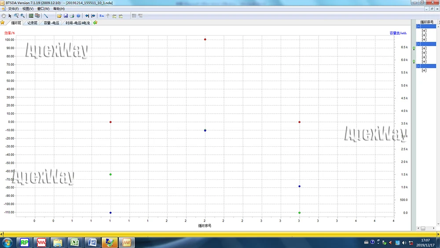
Task: Click the open file folder icon
Action: (59, 16)
